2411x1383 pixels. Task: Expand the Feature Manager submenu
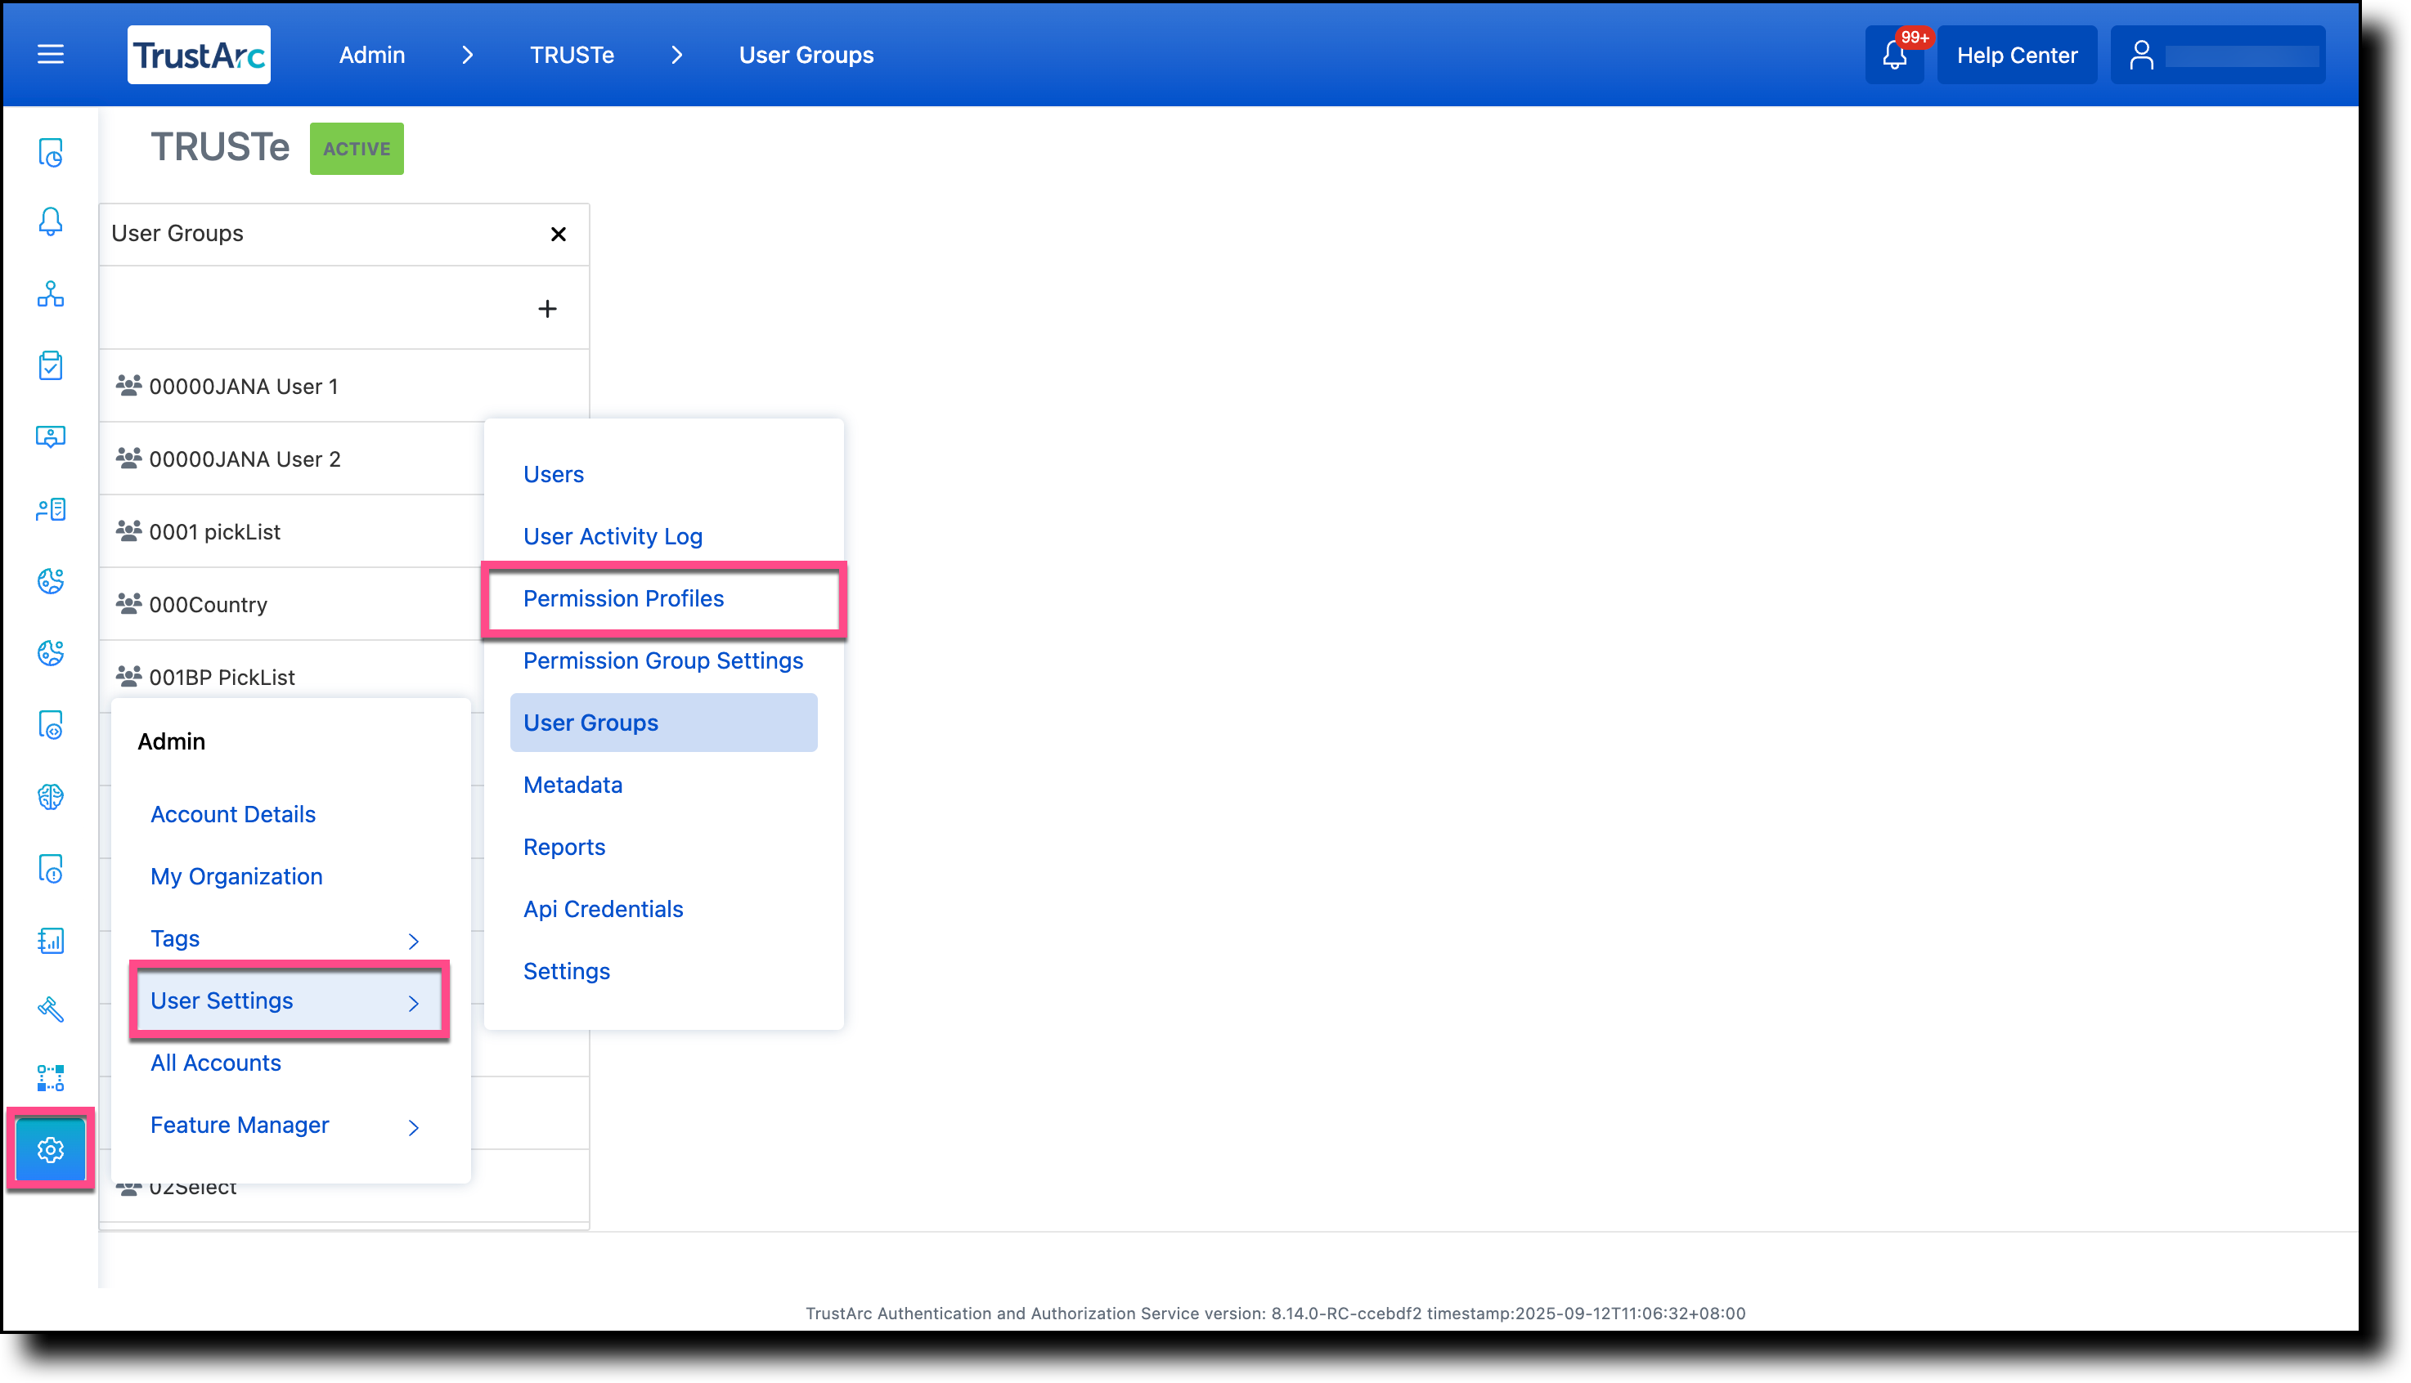[413, 1126]
